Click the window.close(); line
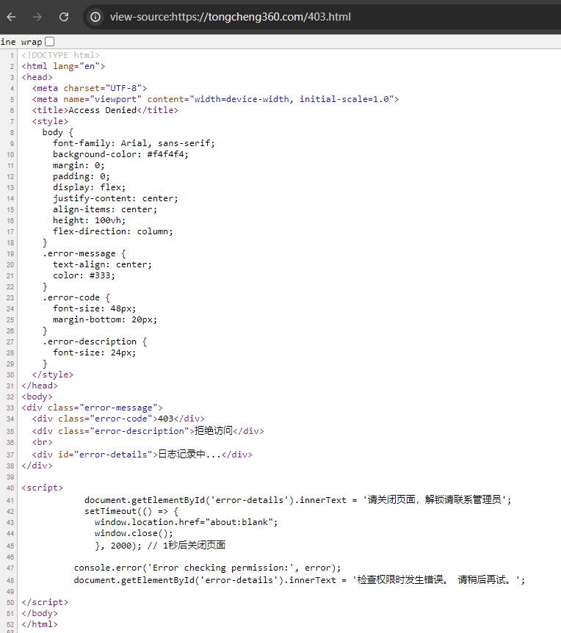Screen dimensions: 561x633 click(x=134, y=533)
